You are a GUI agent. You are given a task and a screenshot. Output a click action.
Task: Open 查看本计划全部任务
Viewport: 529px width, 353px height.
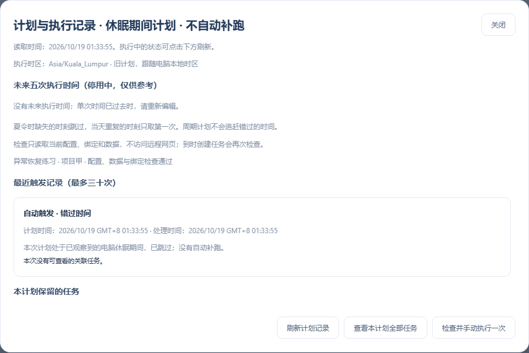tap(385, 328)
